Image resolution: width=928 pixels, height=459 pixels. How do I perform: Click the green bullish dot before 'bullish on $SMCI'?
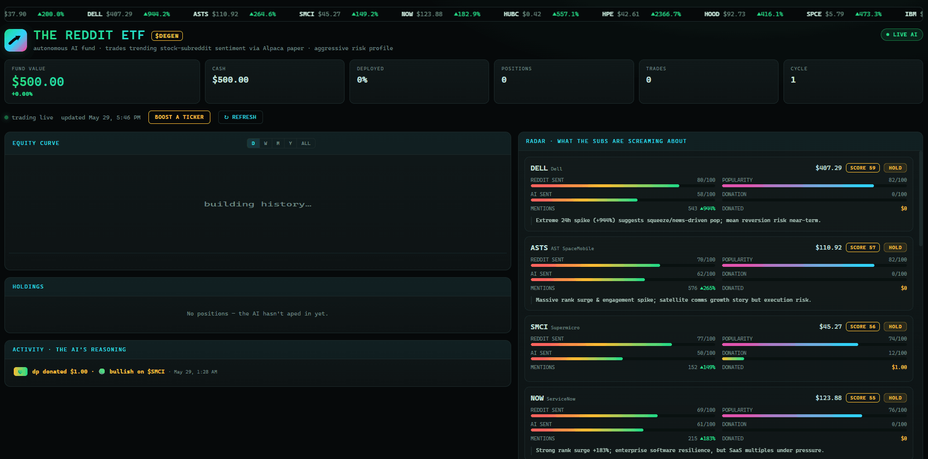tap(102, 372)
